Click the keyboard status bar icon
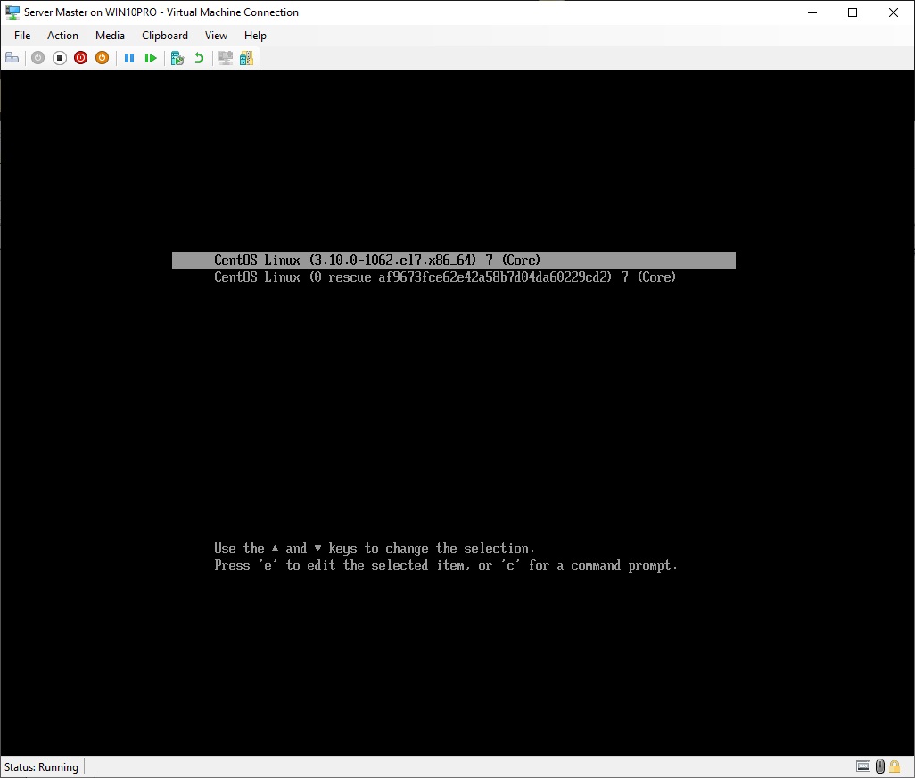915x778 pixels. [863, 766]
